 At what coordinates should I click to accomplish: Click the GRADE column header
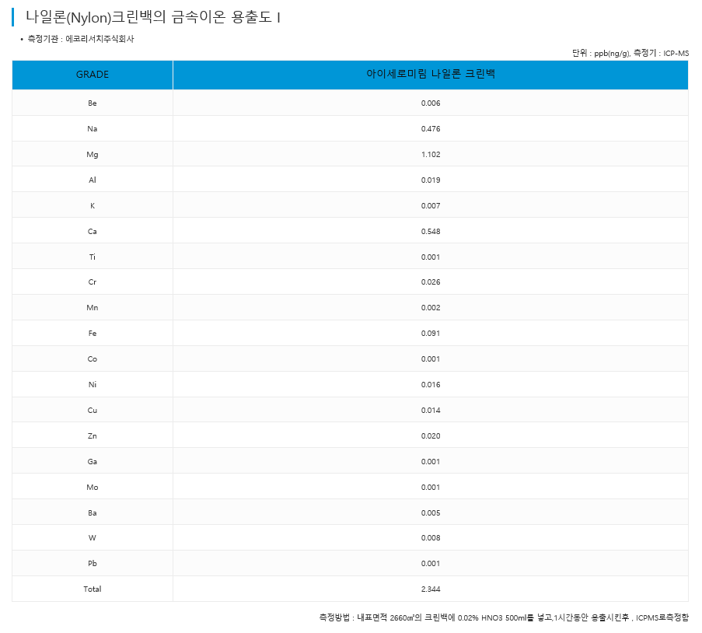click(93, 75)
